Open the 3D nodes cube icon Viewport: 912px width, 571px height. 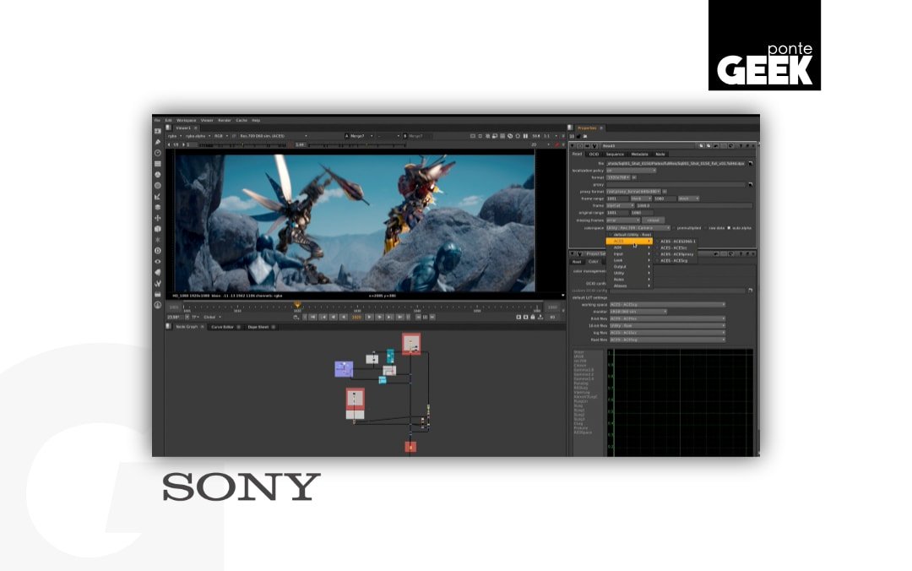tap(158, 230)
